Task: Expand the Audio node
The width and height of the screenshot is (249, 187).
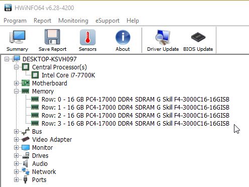Action: tap(16, 164)
